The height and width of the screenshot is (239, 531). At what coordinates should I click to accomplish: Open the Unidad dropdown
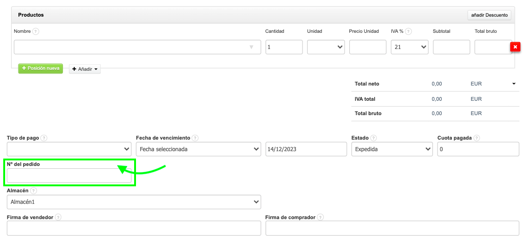[326, 47]
